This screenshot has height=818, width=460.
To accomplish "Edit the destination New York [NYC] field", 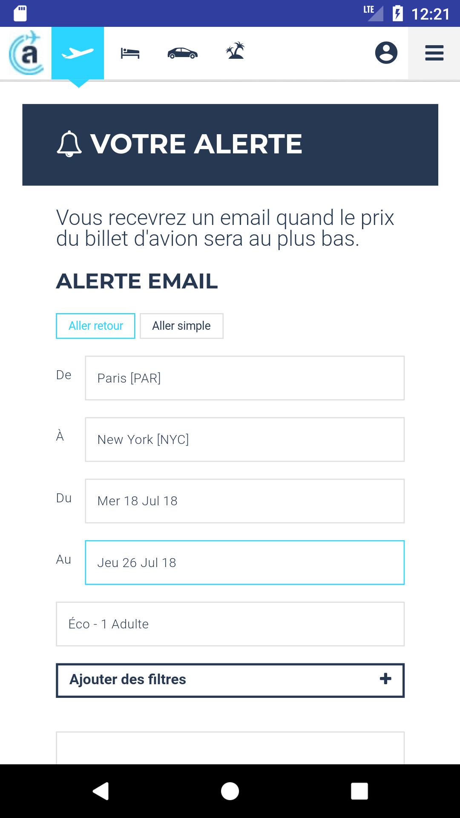I will coord(244,439).
